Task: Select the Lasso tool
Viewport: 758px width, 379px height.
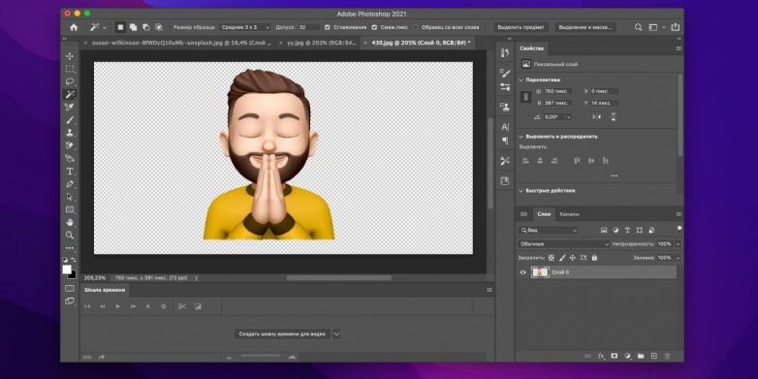Action: [x=70, y=81]
